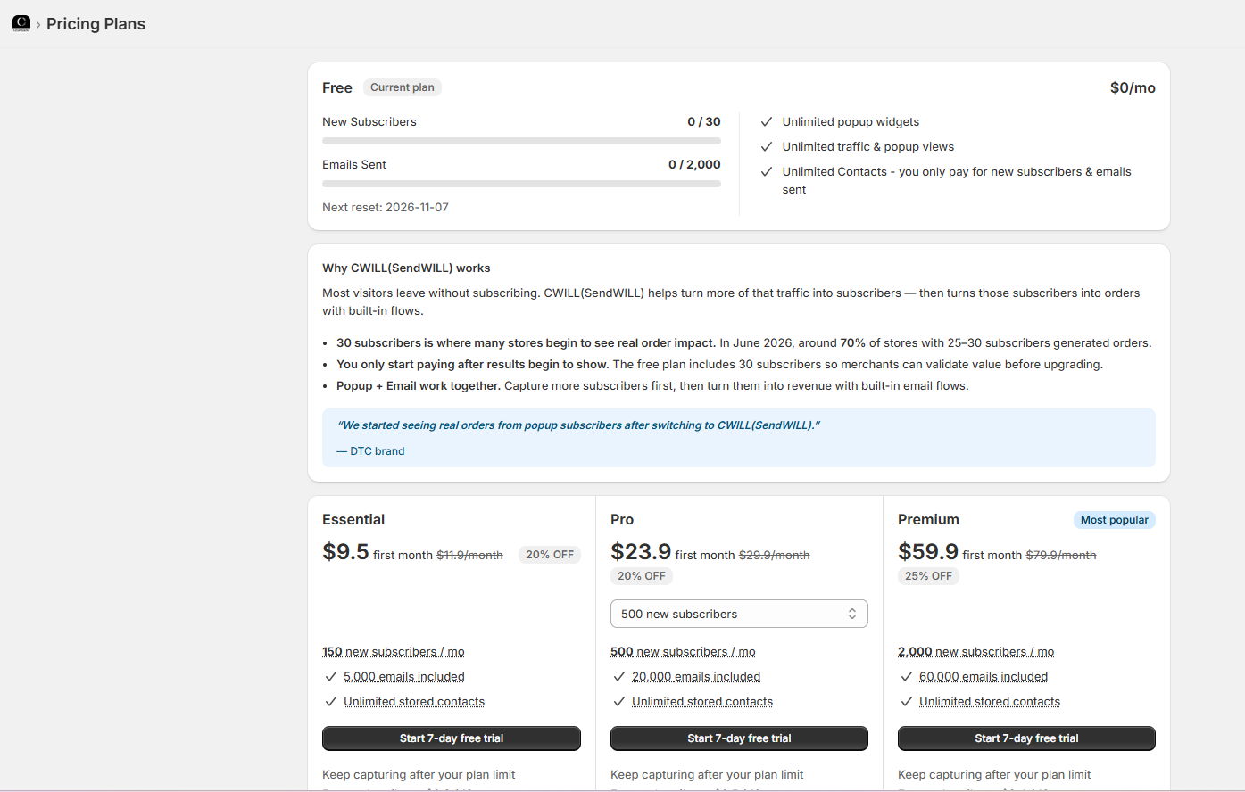This screenshot has height=792, width=1245.
Task: Click the Essential 20% OFF badge
Action: [x=550, y=555]
